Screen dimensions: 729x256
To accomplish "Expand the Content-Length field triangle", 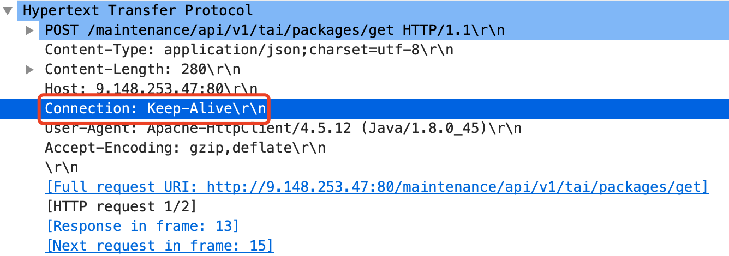I will coord(30,70).
